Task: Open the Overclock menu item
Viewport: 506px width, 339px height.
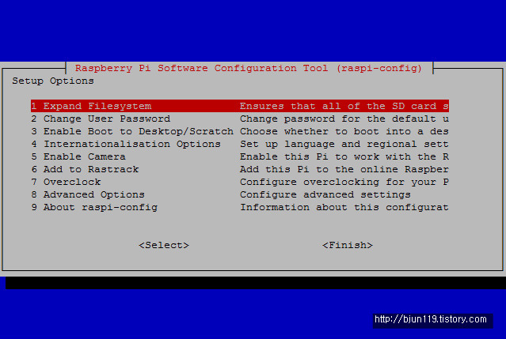Action: tap(240, 182)
